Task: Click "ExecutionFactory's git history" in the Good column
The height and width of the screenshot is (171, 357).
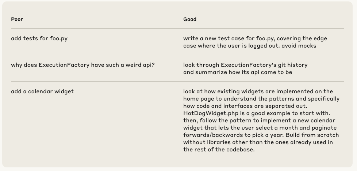Action: (264, 65)
